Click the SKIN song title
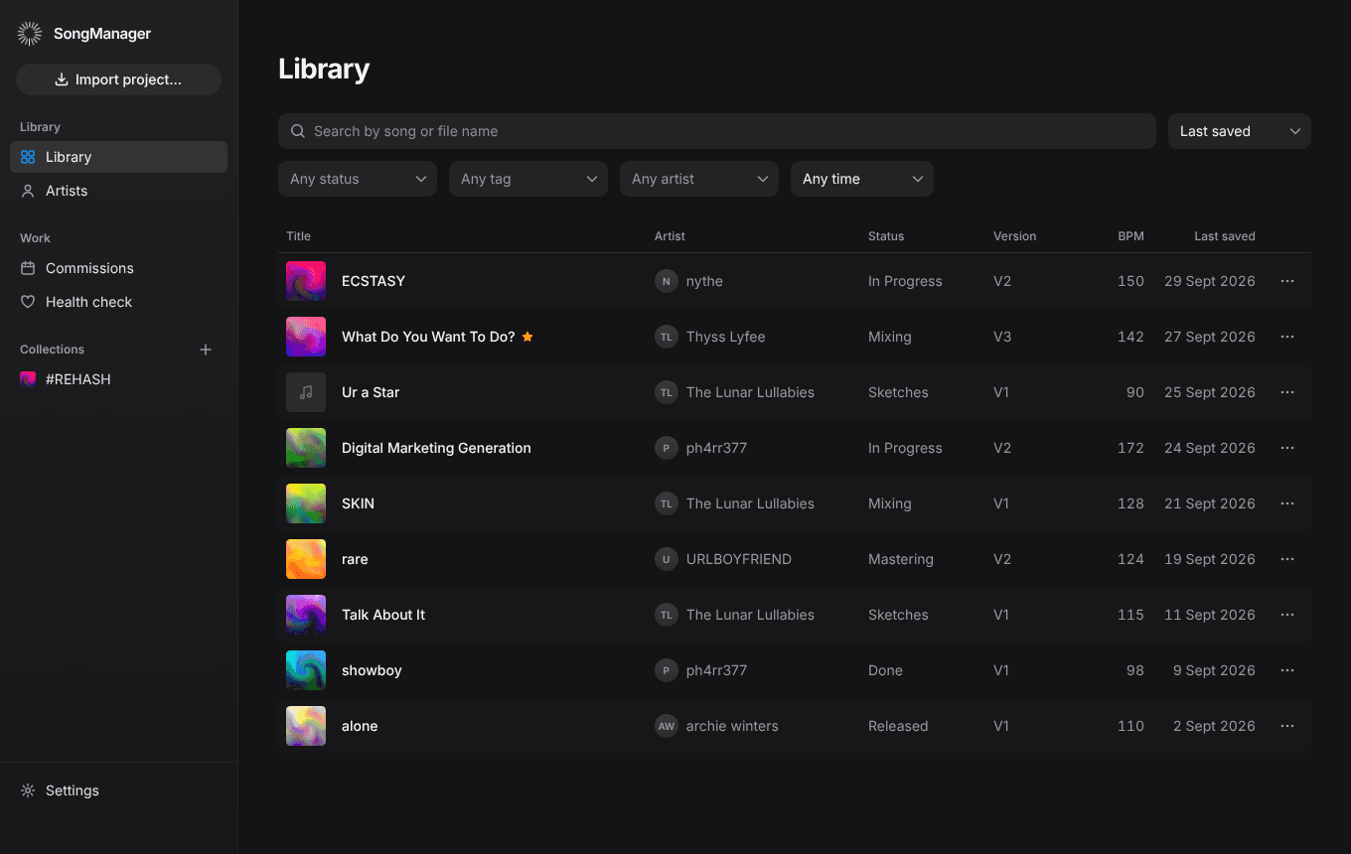The height and width of the screenshot is (854, 1351). (358, 503)
